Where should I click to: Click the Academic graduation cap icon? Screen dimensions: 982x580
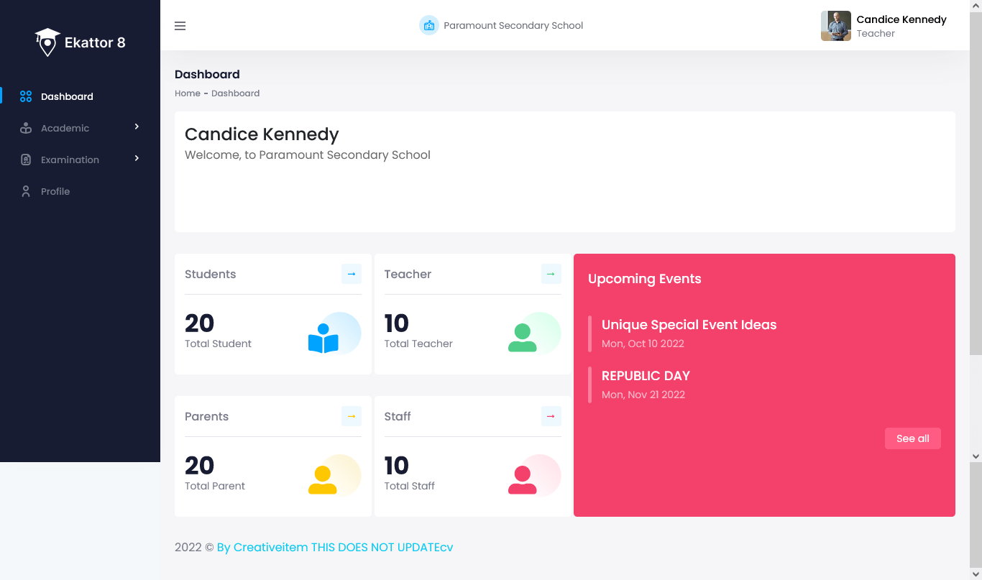pos(26,127)
